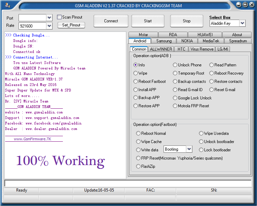This screenshot has height=206, width=257.
Task: Select the Common sub-tab
Action: [x=139, y=49]
